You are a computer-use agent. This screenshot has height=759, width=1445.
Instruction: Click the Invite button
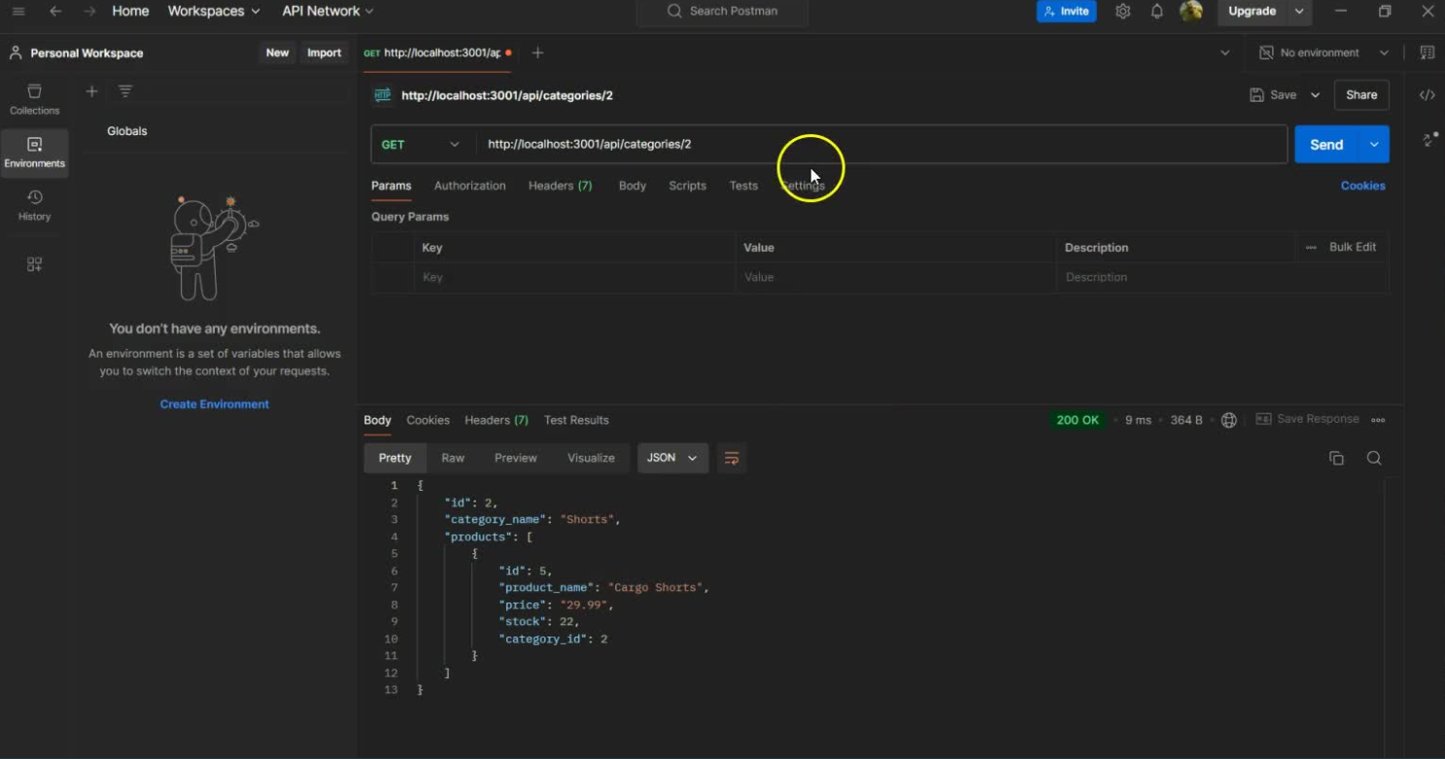1066,12
